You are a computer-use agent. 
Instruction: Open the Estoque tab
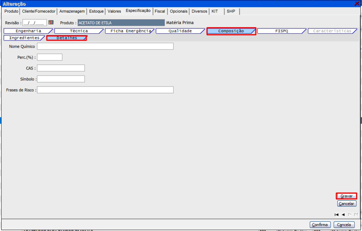pos(96,11)
